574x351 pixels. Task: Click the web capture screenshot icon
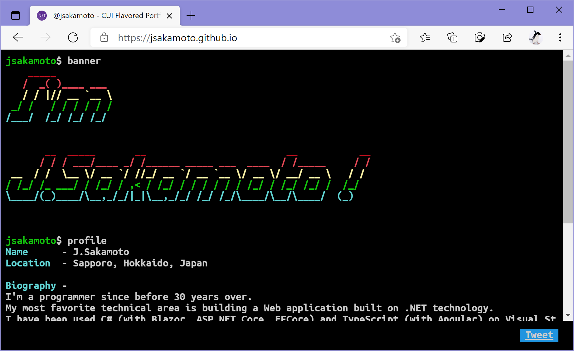[x=479, y=37]
